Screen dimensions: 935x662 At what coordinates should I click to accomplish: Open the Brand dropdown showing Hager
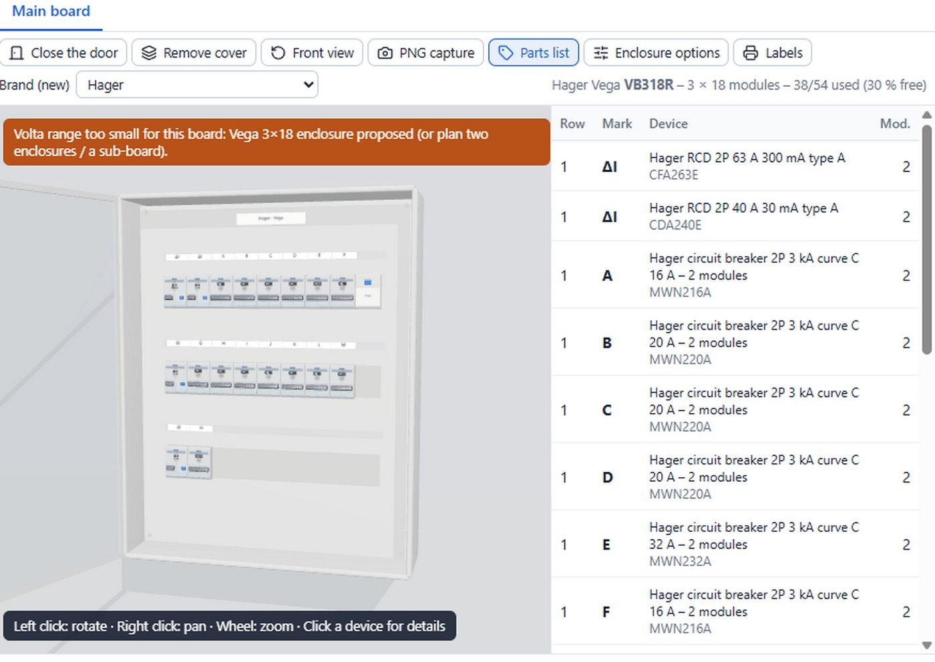[197, 85]
